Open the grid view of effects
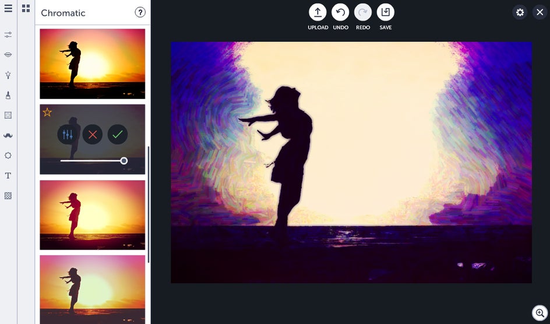Screen dimensions: 550x324 pyautogui.click(x=26, y=8)
